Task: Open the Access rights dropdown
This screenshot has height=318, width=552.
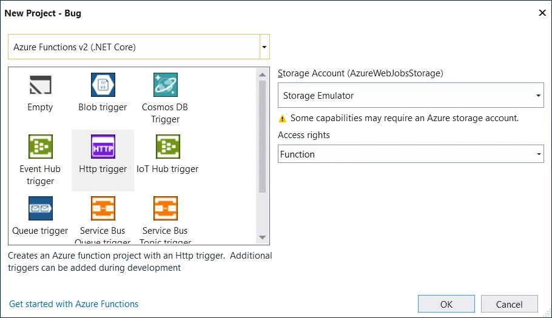Action: click(538, 154)
